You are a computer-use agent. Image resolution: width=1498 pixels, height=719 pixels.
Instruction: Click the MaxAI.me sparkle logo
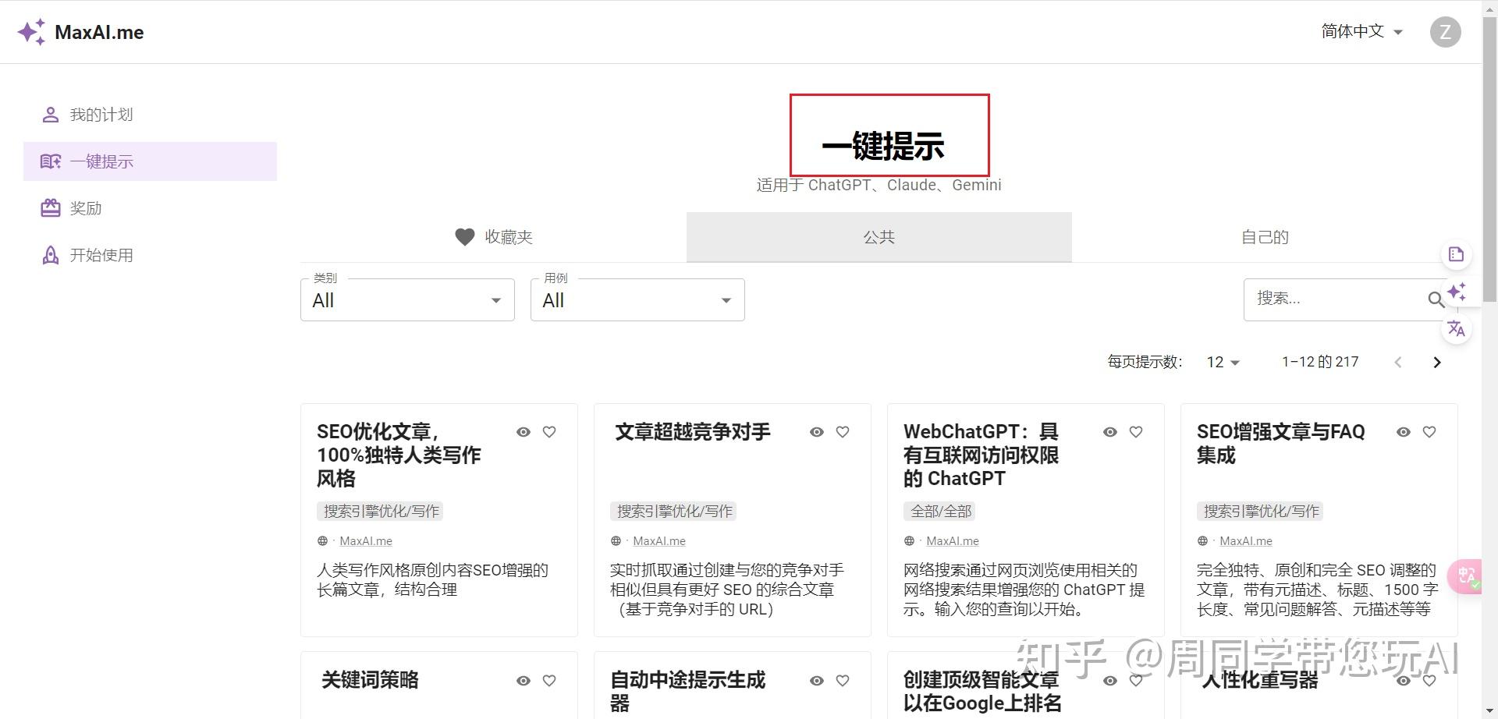click(x=31, y=31)
